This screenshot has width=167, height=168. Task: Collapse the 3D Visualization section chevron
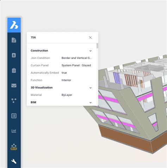[91, 88]
